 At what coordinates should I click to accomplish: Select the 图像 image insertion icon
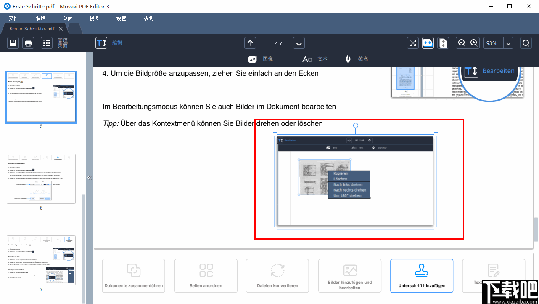coord(253,59)
